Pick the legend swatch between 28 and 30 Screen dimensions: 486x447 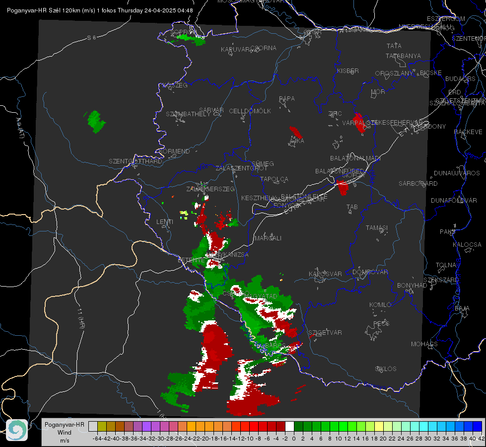(424, 427)
